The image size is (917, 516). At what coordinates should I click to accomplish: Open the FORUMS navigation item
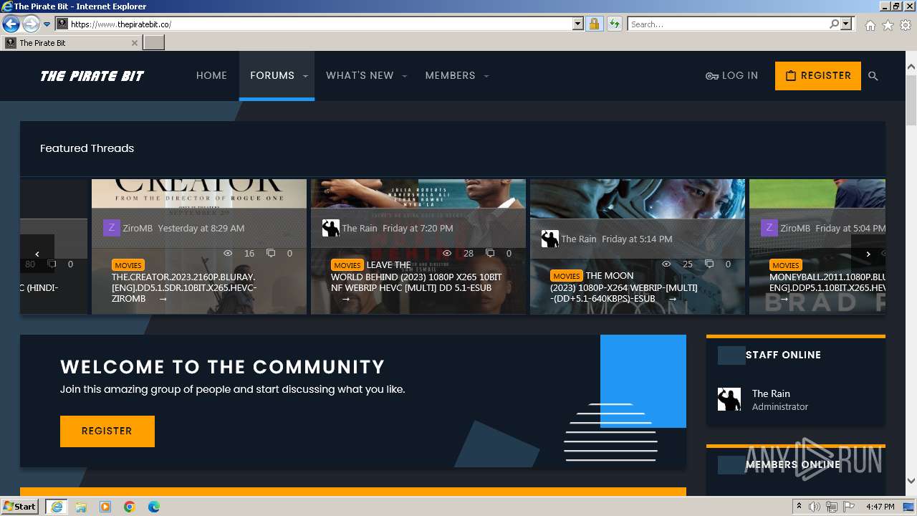pyautogui.click(x=272, y=75)
